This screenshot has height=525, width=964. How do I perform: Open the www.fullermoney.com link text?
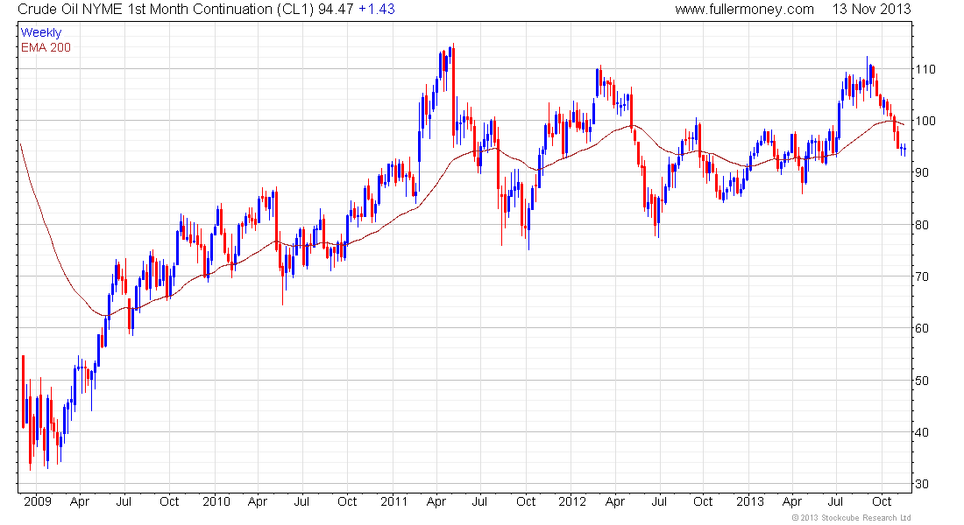click(745, 10)
